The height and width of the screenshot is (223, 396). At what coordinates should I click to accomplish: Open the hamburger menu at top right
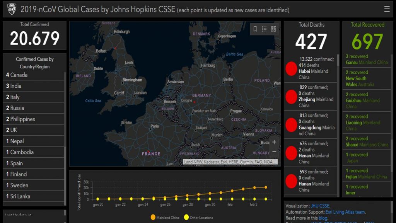(387, 9)
